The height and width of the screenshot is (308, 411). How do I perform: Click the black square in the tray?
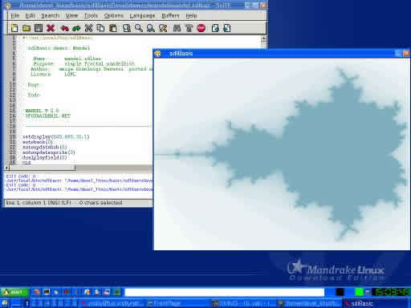pos(340,292)
